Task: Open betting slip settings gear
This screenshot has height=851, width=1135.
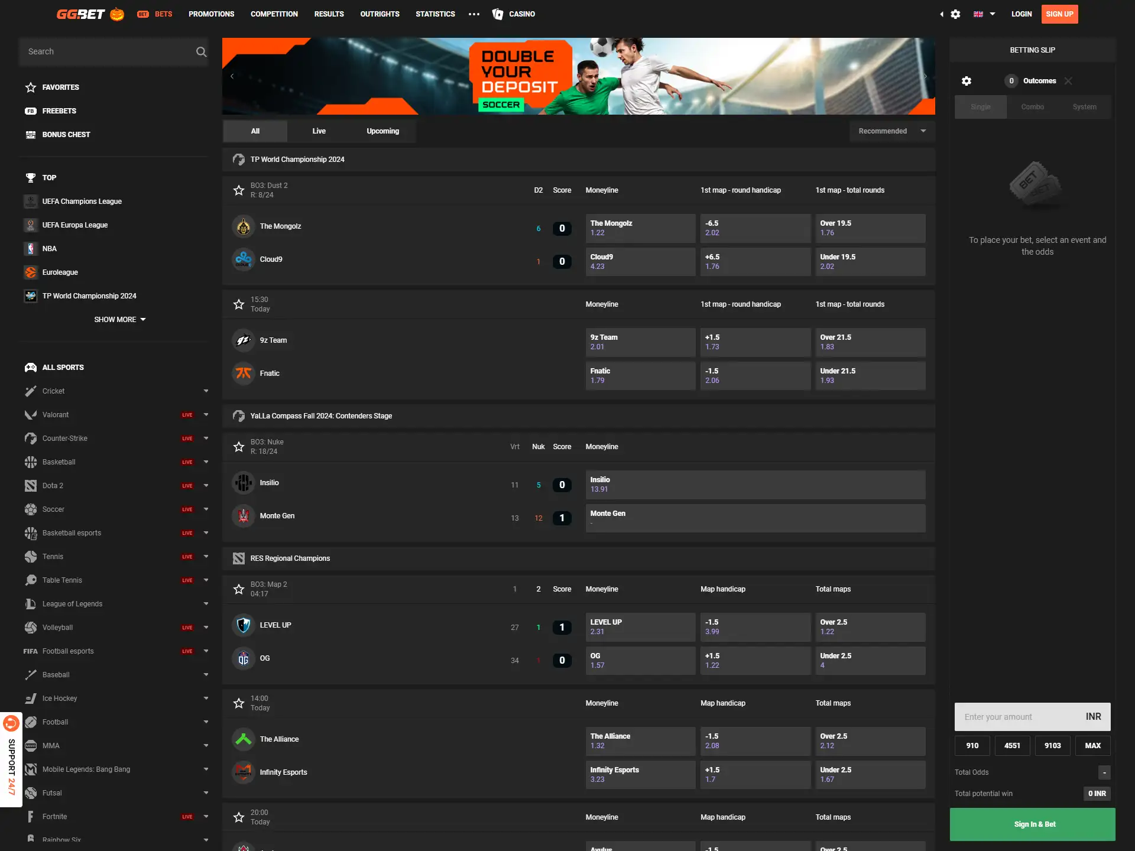Action: pyautogui.click(x=967, y=81)
